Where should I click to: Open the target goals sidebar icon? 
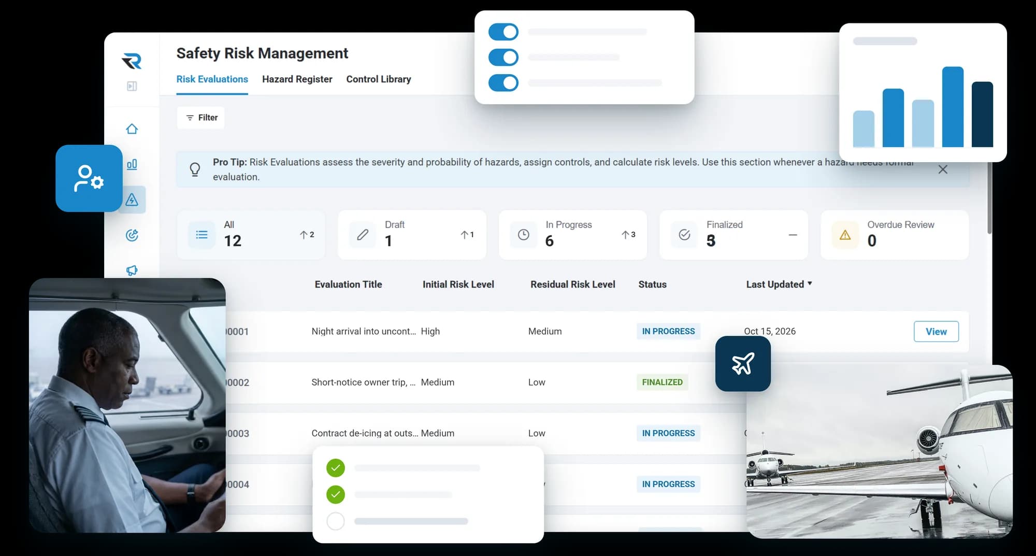point(132,235)
